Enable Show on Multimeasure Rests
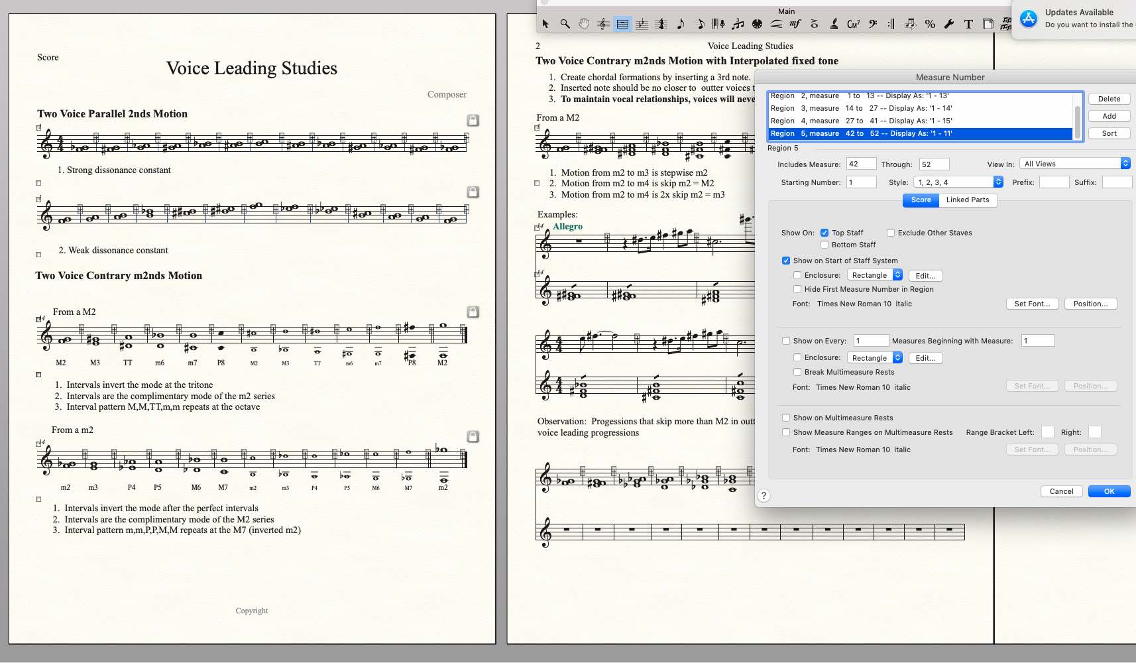Screen dimensions: 1136x663 click(786, 418)
